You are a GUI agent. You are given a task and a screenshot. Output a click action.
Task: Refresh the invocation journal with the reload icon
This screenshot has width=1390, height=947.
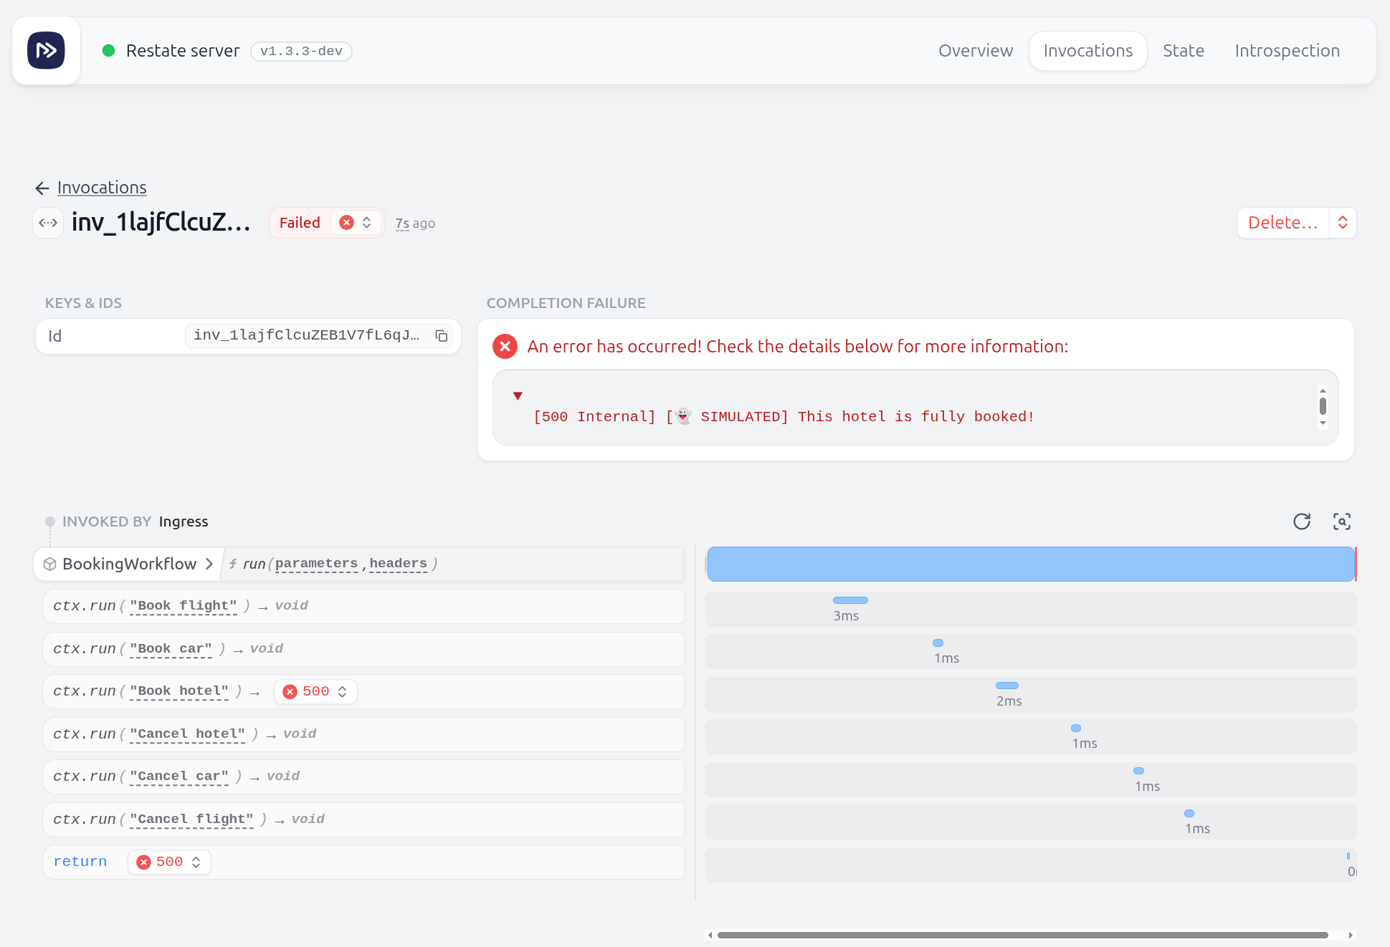pyautogui.click(x=1303, y=521)
